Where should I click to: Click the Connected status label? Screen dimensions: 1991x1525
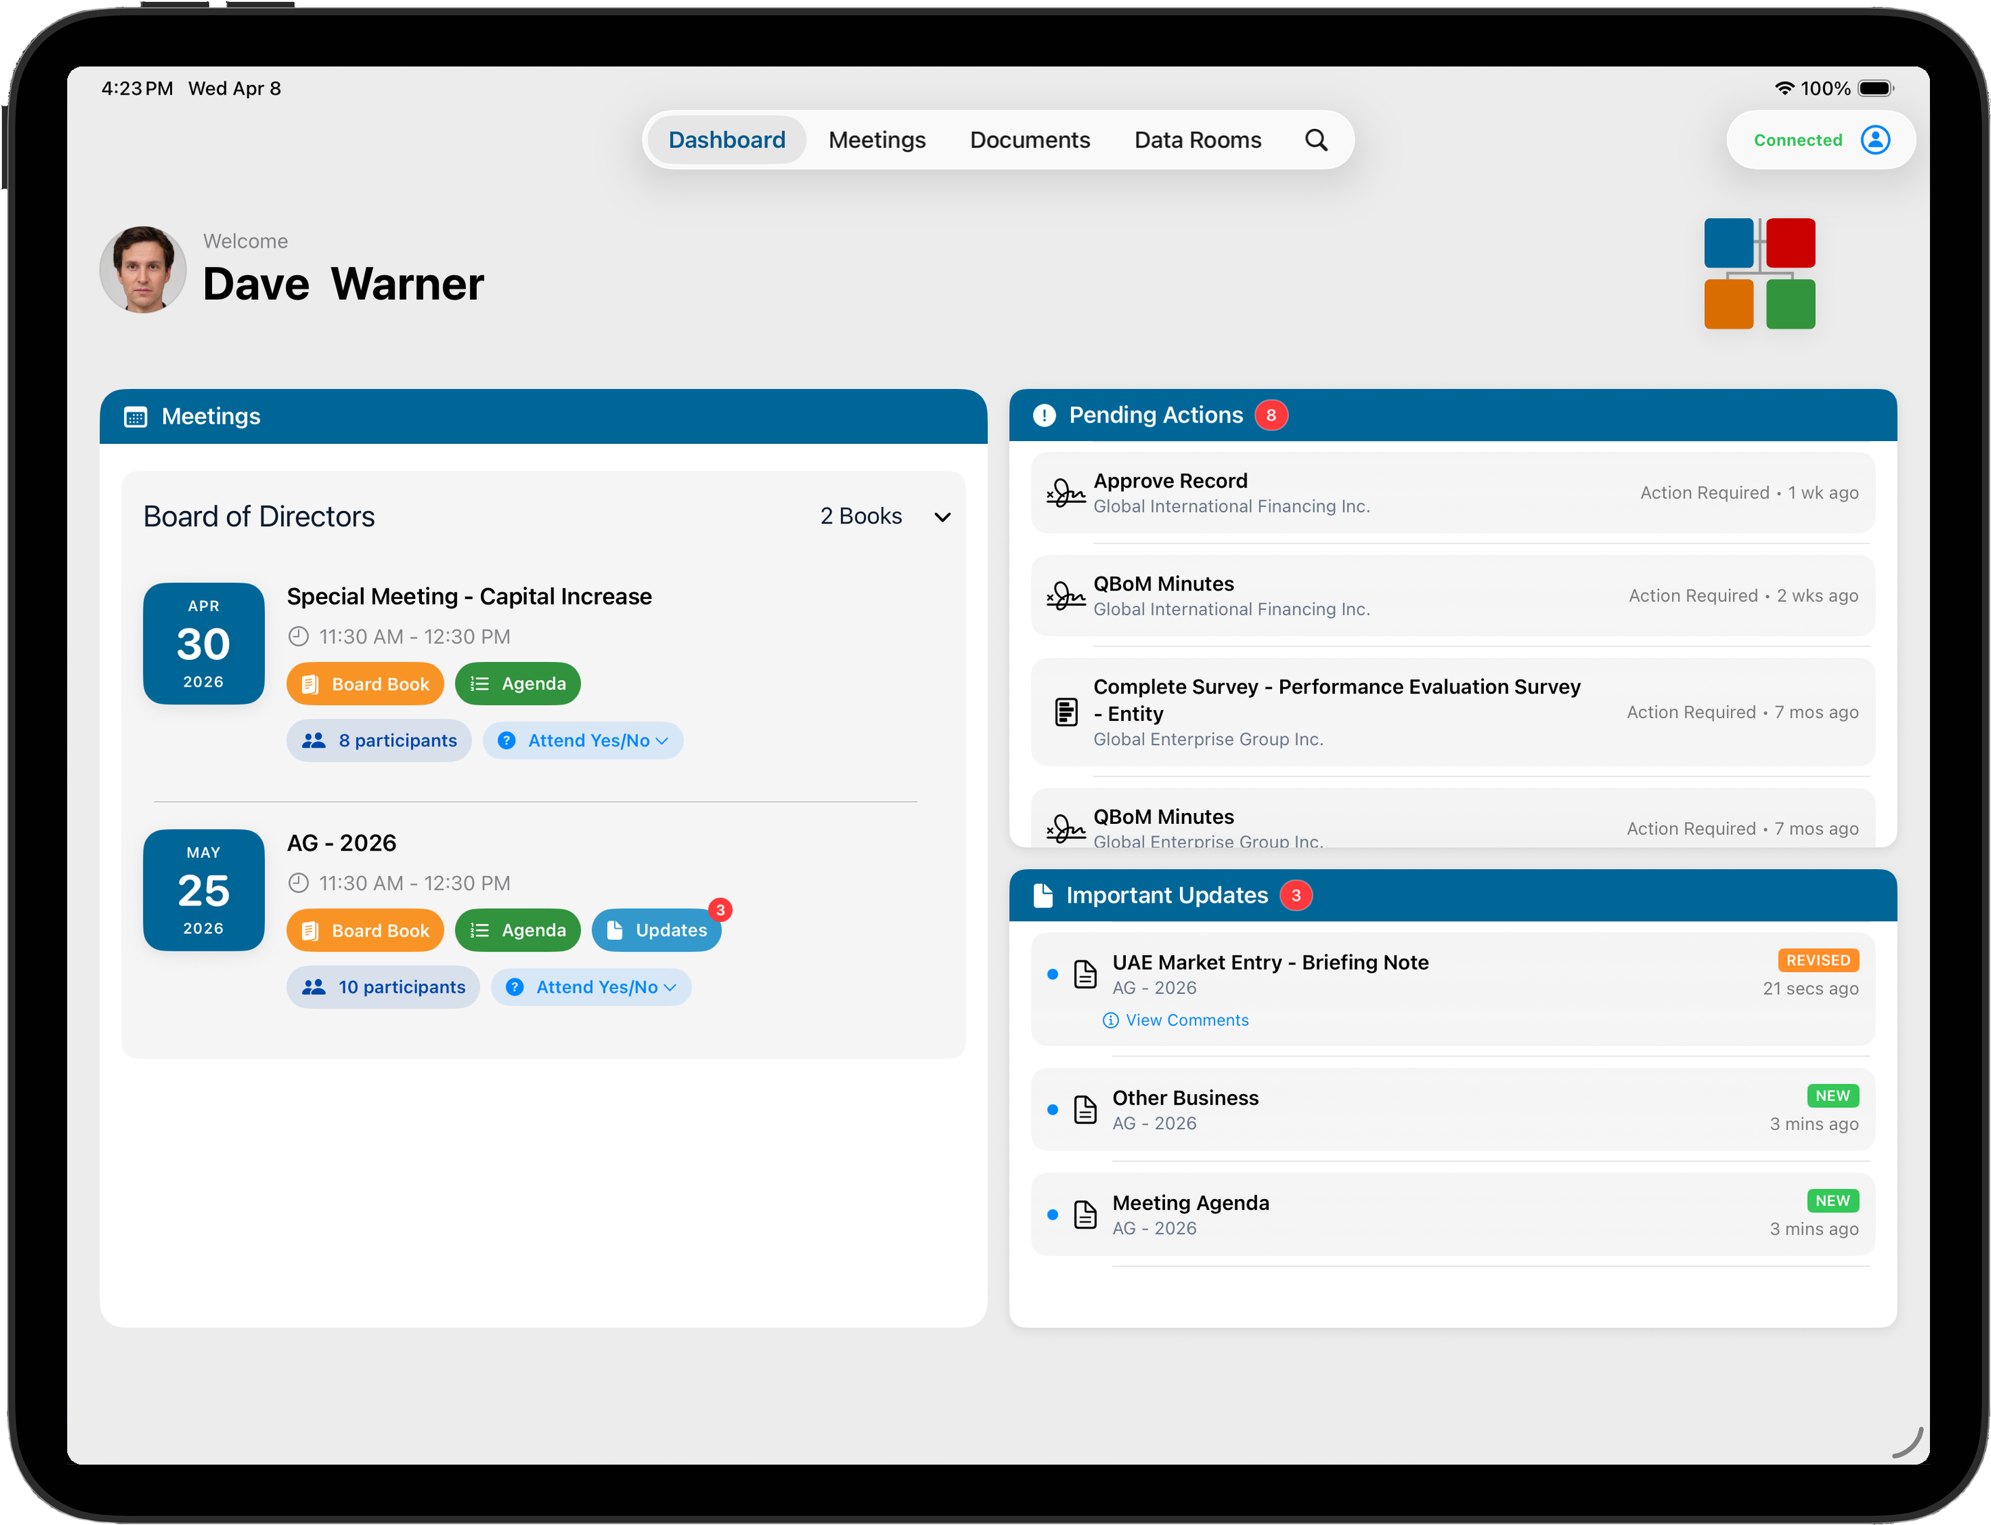(1797, 140)
